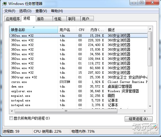Image resolution: width=161 pixels, height=137 pixels.
Task: Sort by 内存 column header
Action: coord(96,30)
